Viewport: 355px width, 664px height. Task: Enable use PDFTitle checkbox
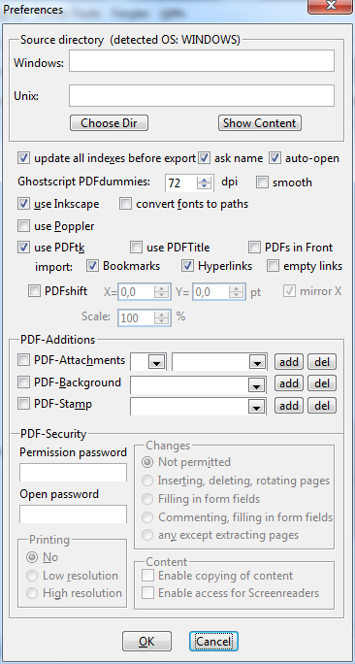(x=136, y=248)
